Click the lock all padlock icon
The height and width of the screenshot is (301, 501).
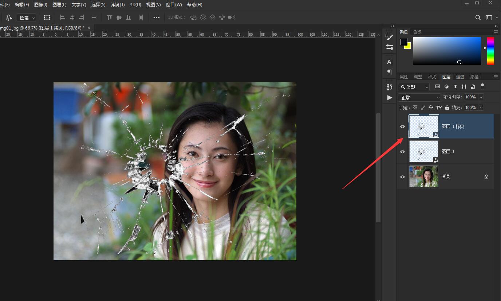click(447, 107)
